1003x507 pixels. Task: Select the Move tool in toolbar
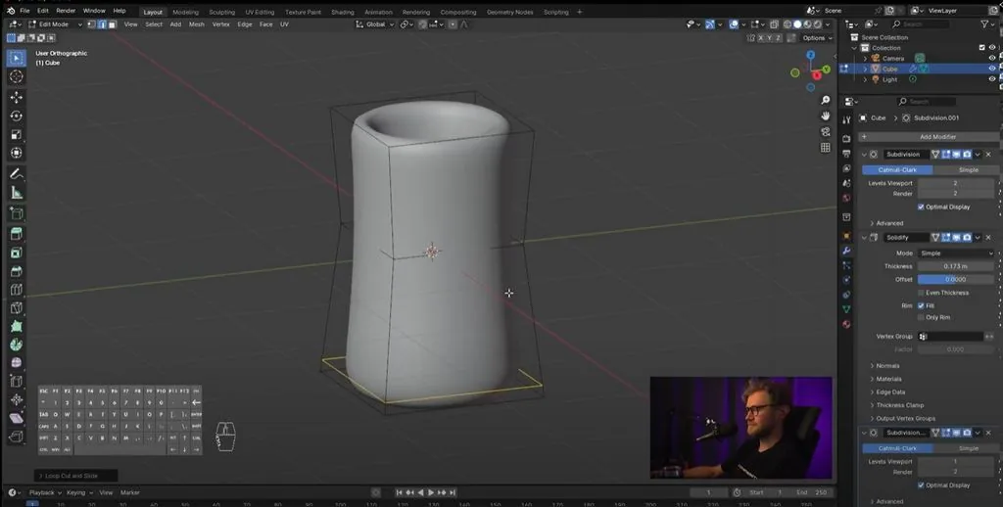[x=17, y=97]
